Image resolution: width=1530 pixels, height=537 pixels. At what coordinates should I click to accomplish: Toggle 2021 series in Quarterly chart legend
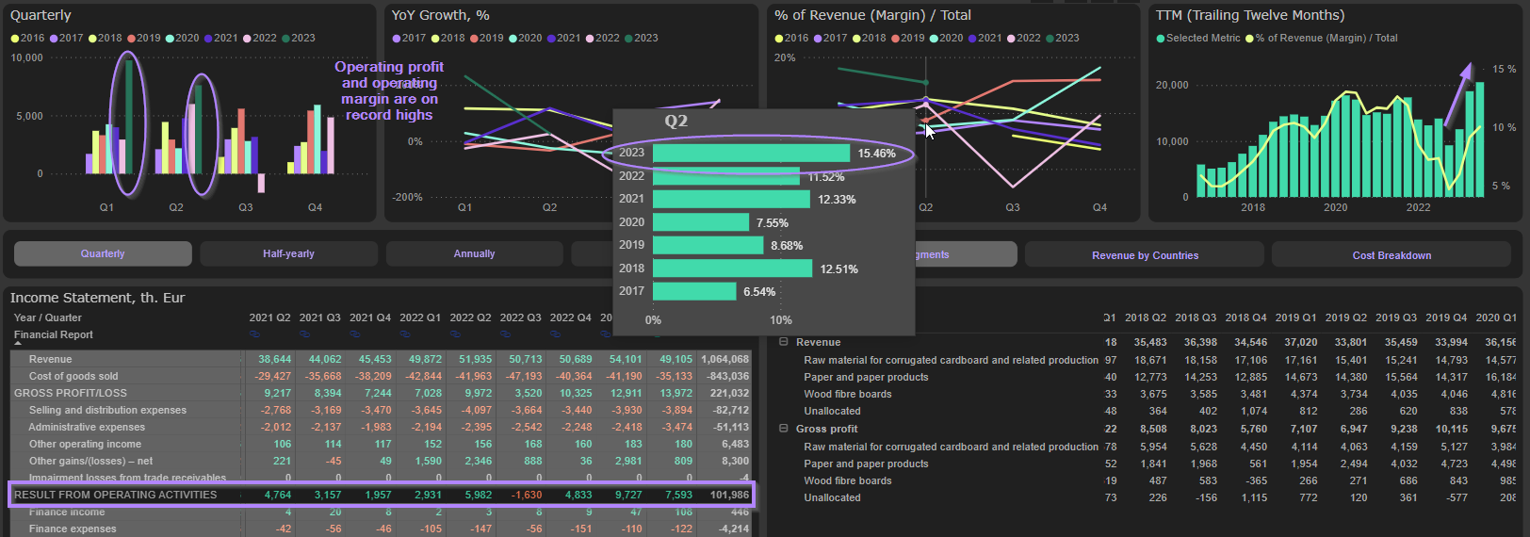coord(208,39)
